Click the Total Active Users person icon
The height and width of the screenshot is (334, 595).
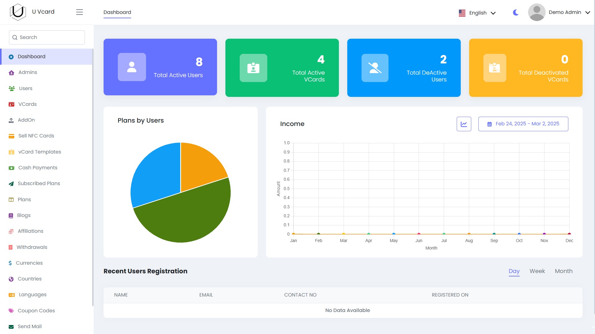click(132, 67)
